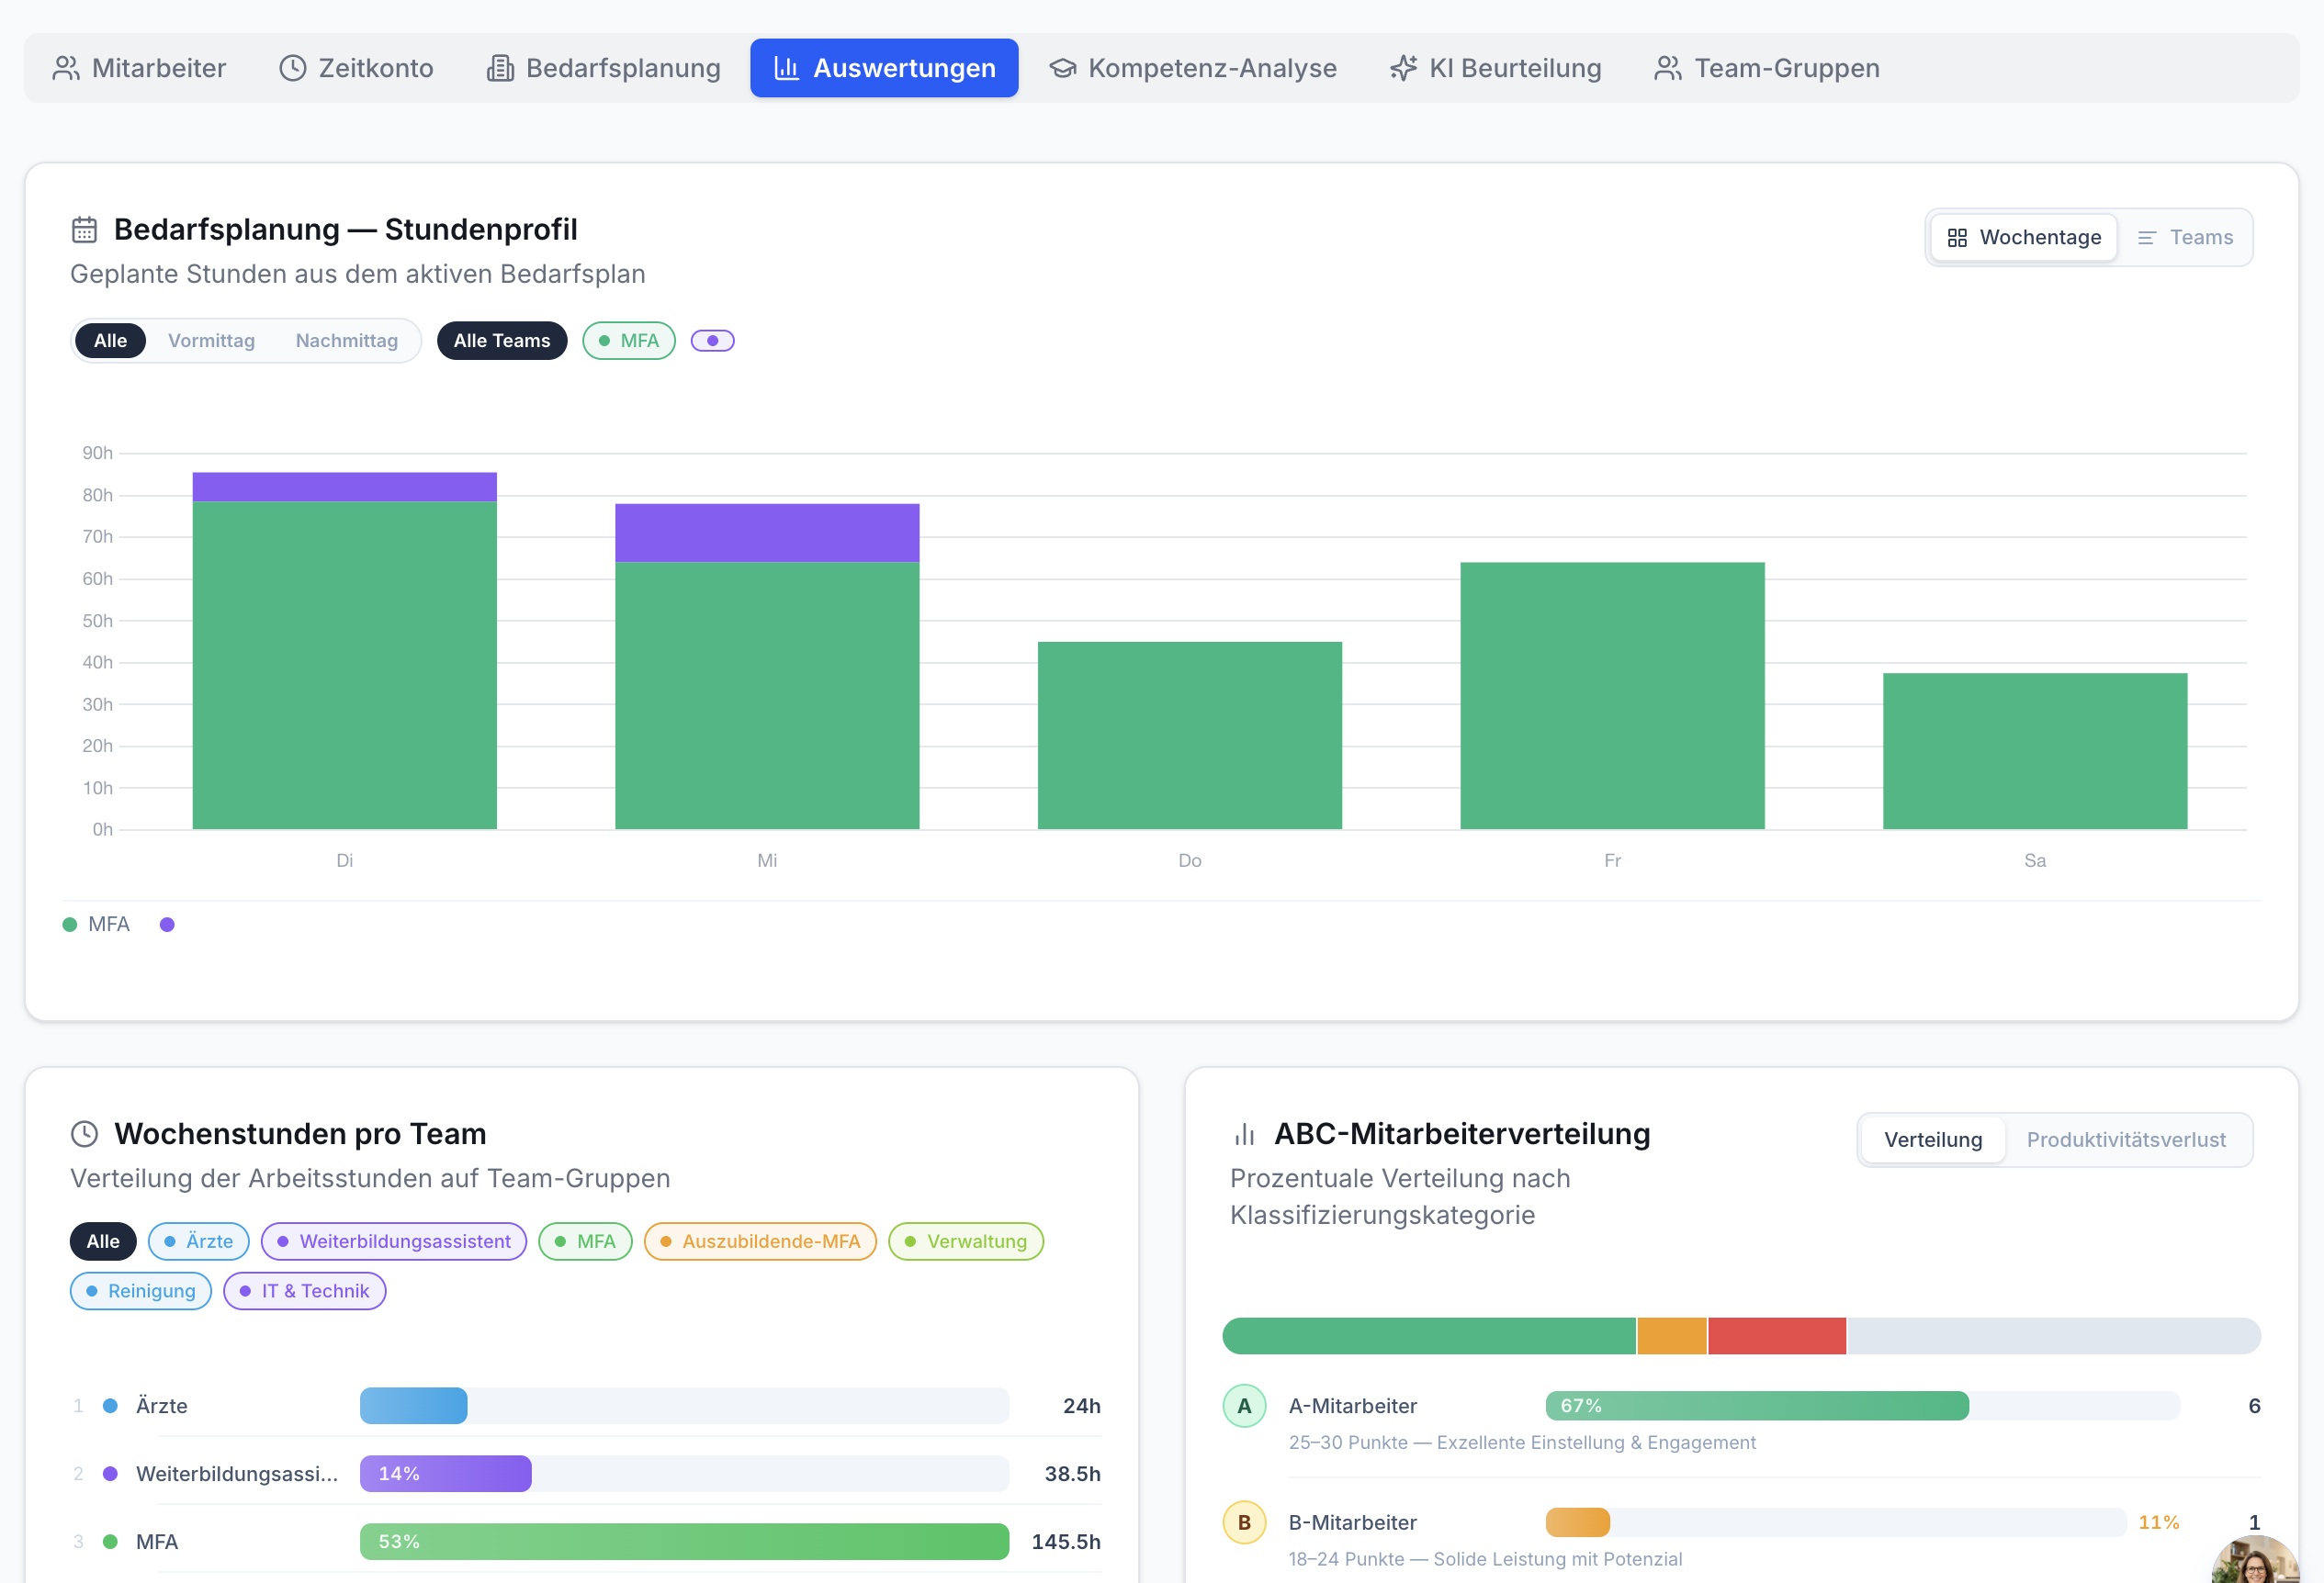Switch chart view to Teams
This screenshot has height=1583, width=2324.
click(x=2185, y=237)
